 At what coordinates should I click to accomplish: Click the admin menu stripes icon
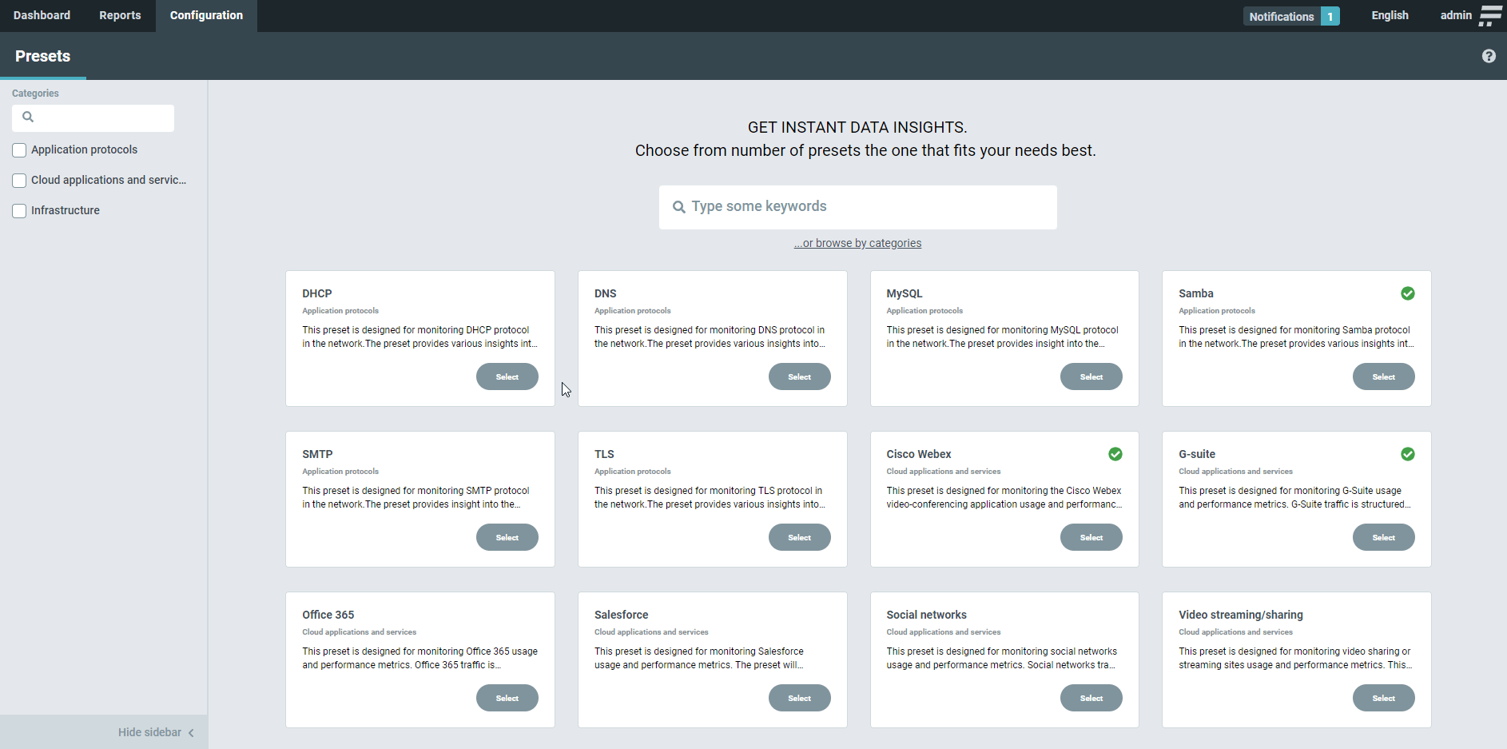point(1490,16)
